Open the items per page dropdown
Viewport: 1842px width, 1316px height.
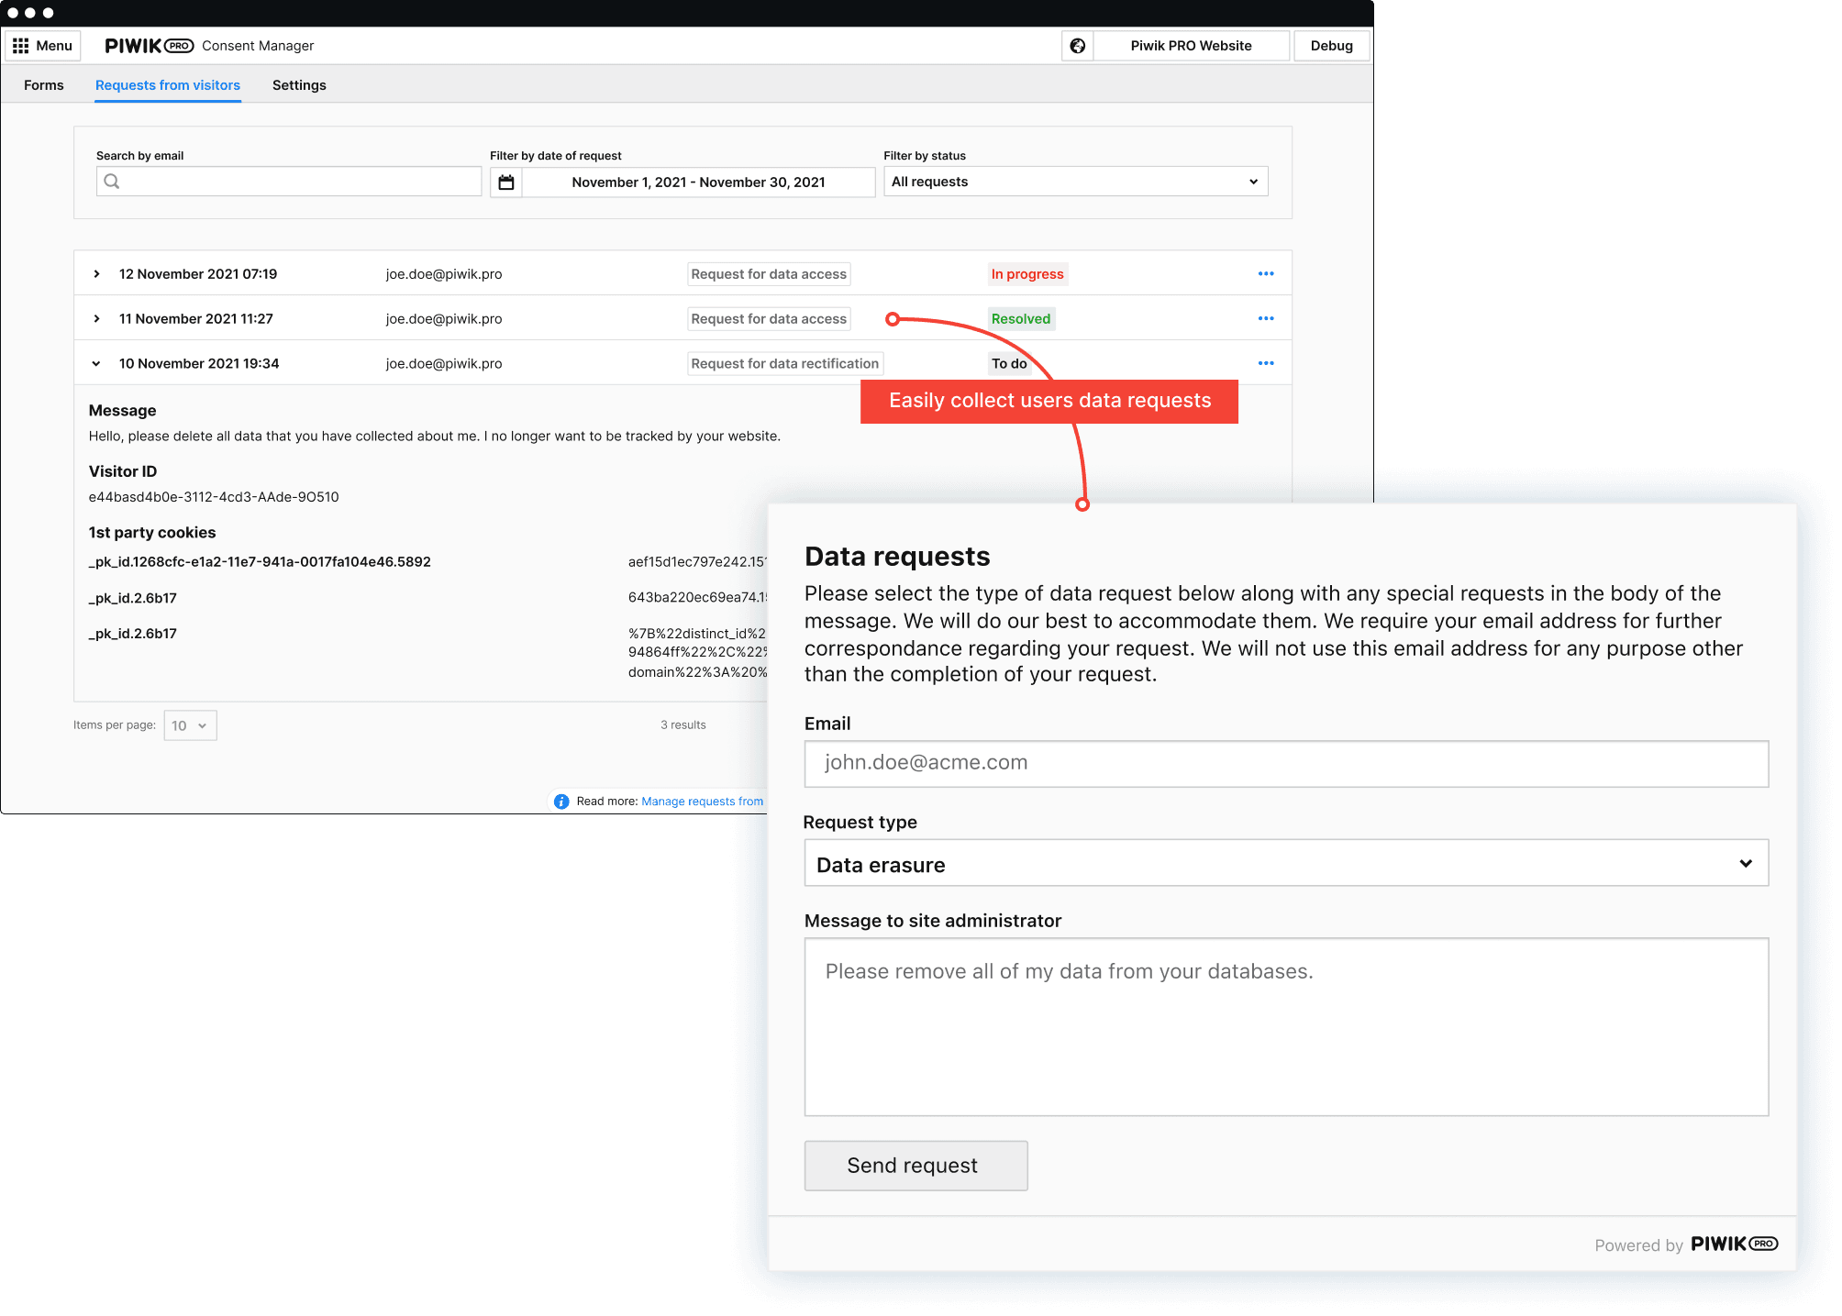(189, 724)
